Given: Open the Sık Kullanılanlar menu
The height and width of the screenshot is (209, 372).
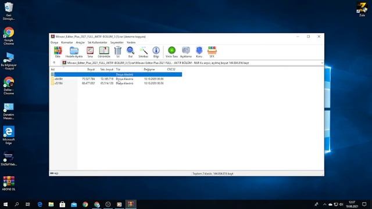Looking at the screenshot, I should [97, 42].
